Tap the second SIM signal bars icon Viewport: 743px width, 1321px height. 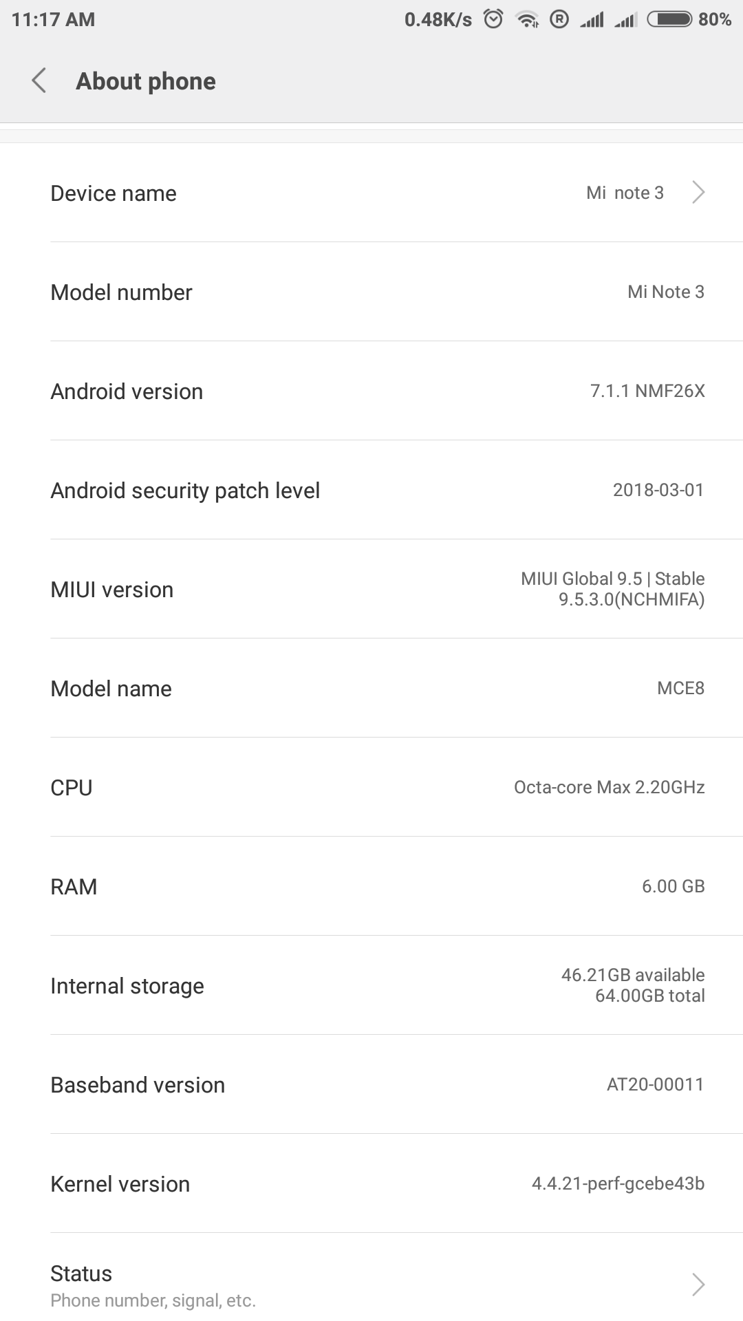pos(625,19)
